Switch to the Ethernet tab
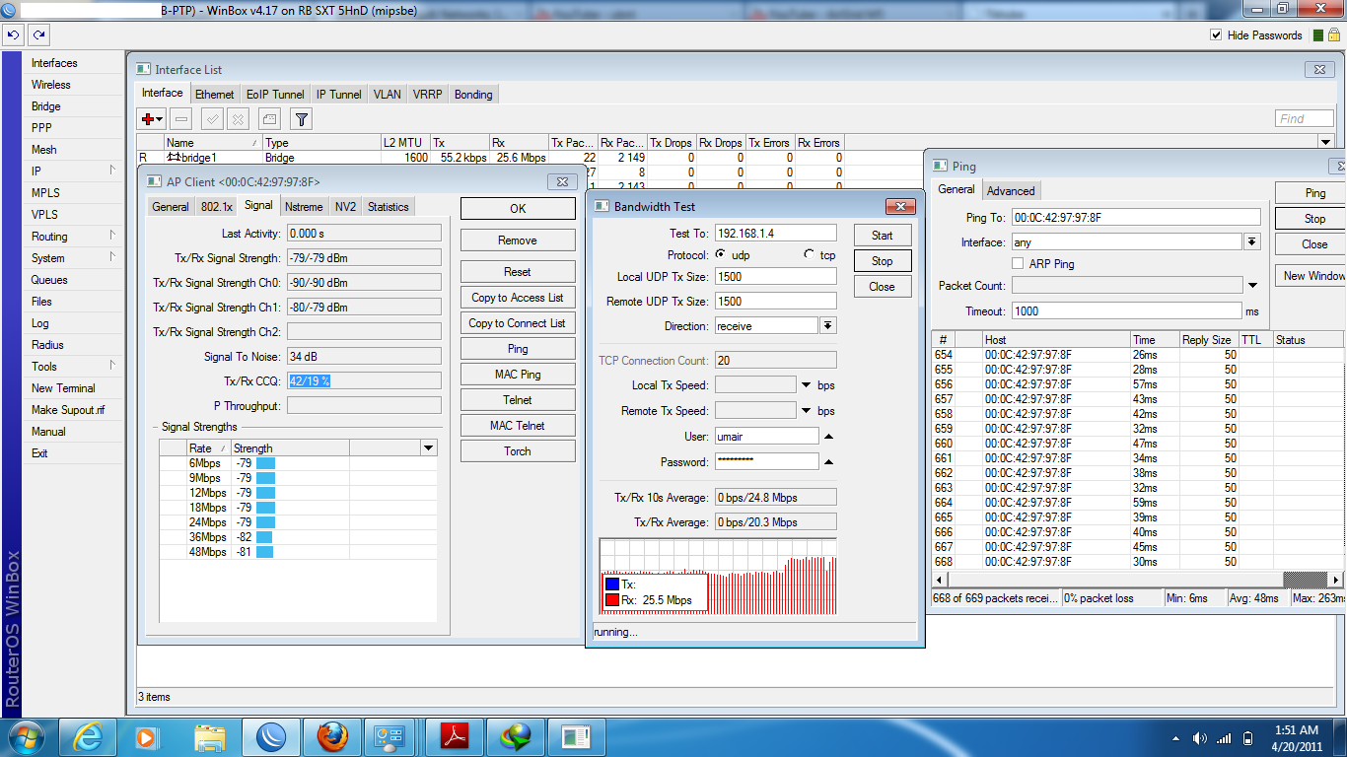The width and height of the screenshot is (1347, 757). tap(214, 95)
